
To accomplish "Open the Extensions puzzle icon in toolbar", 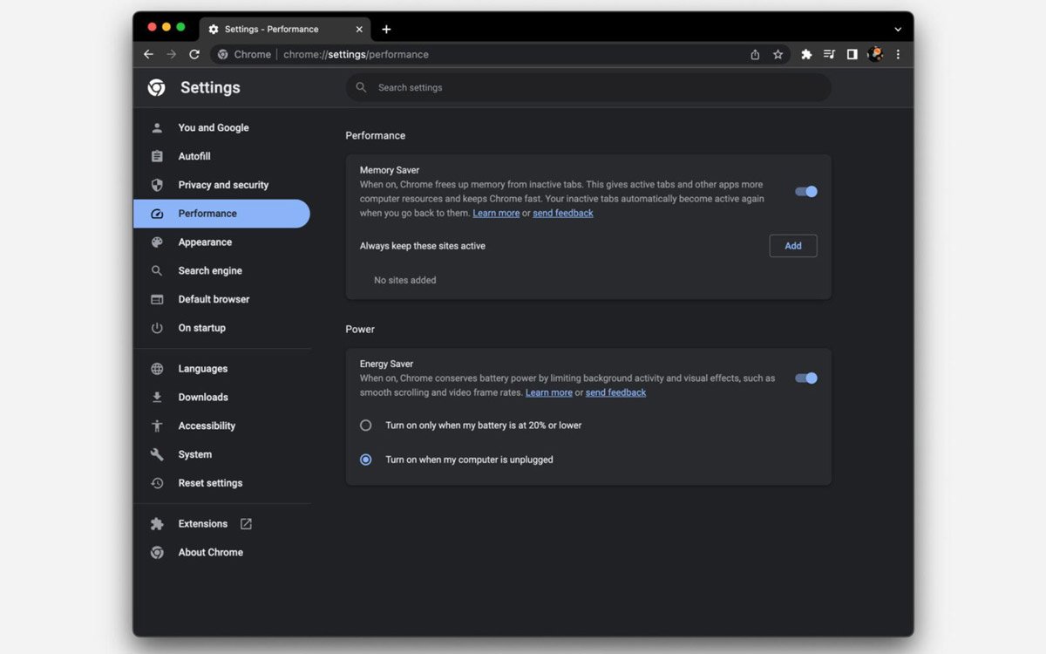I will tap(806, 54).
